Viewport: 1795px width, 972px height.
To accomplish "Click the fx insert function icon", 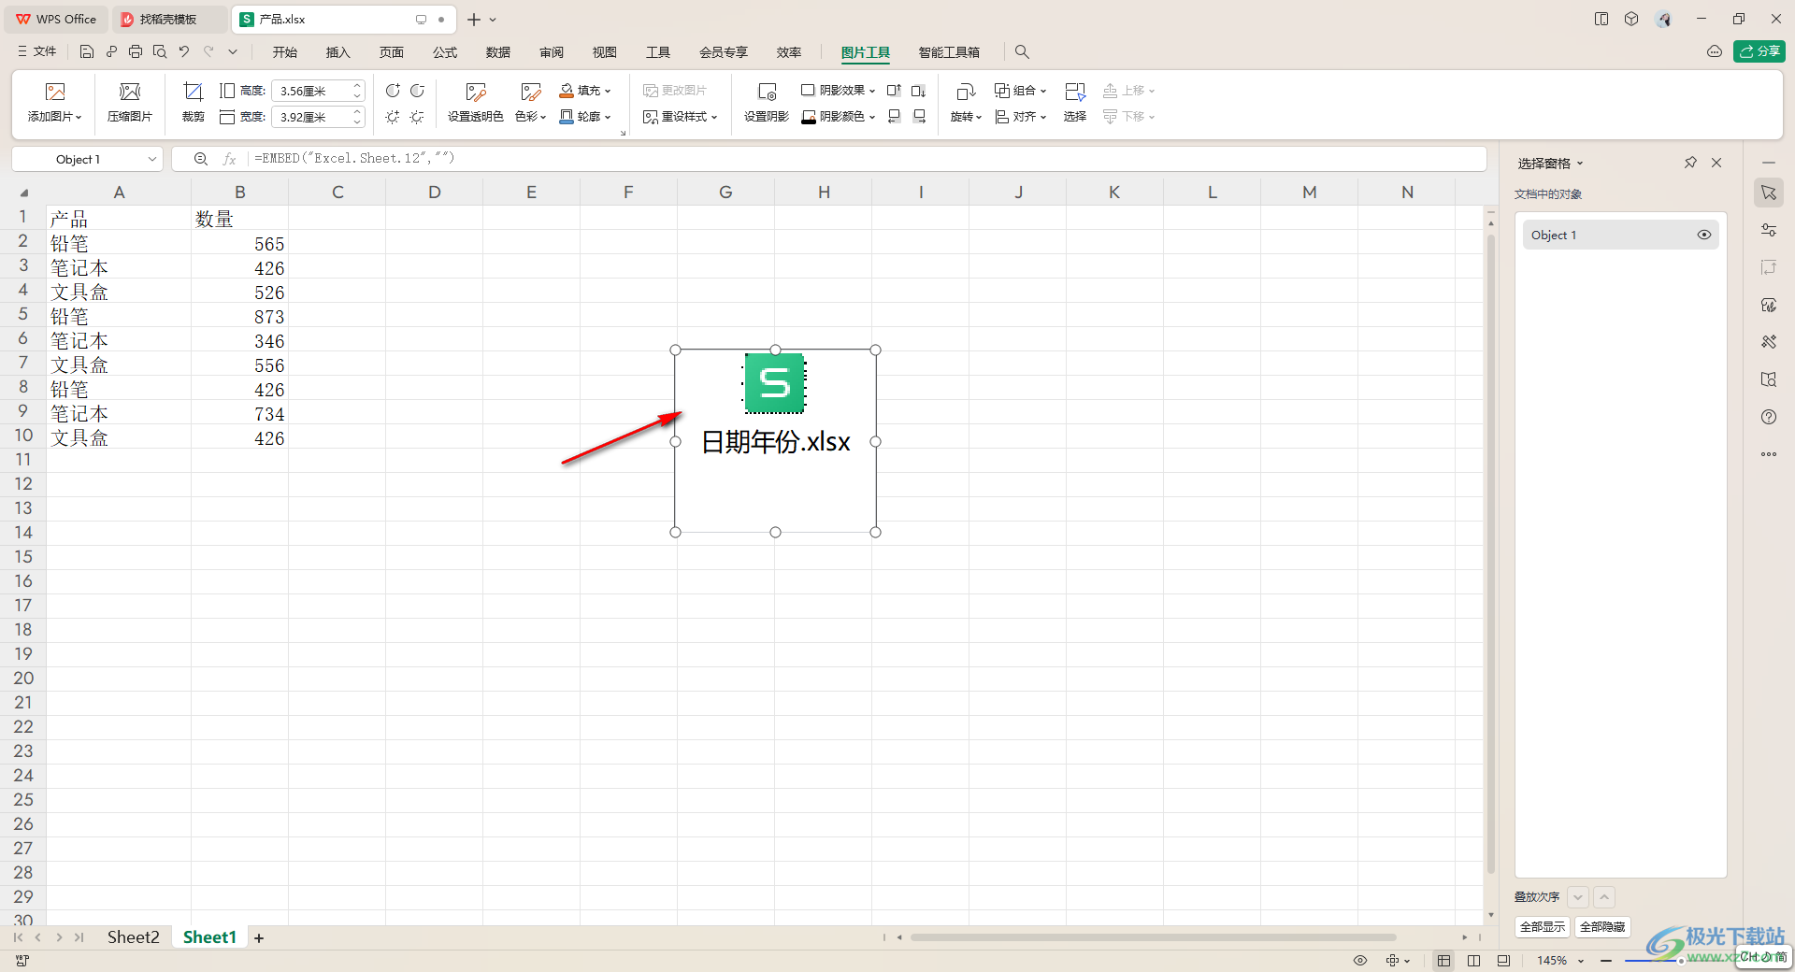I will 229,159.
